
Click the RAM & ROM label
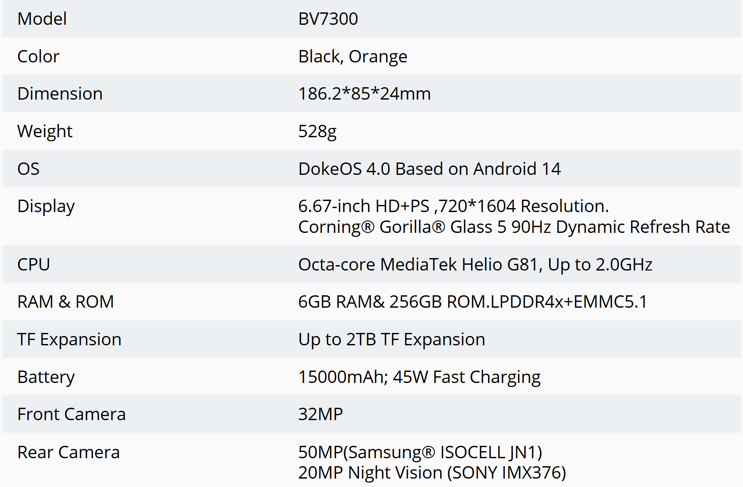66,302
